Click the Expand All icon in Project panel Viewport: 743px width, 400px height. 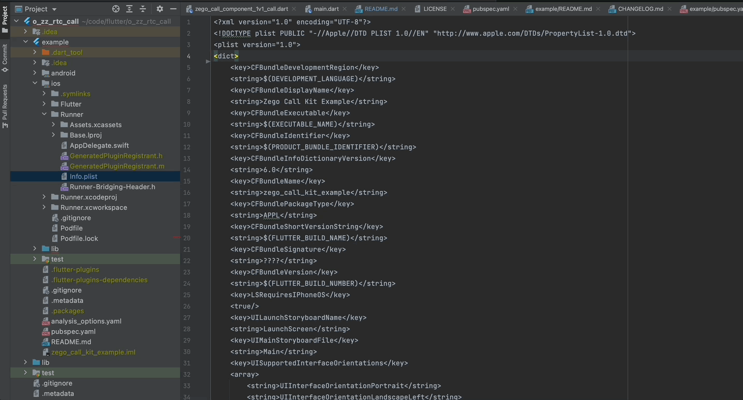129,9
